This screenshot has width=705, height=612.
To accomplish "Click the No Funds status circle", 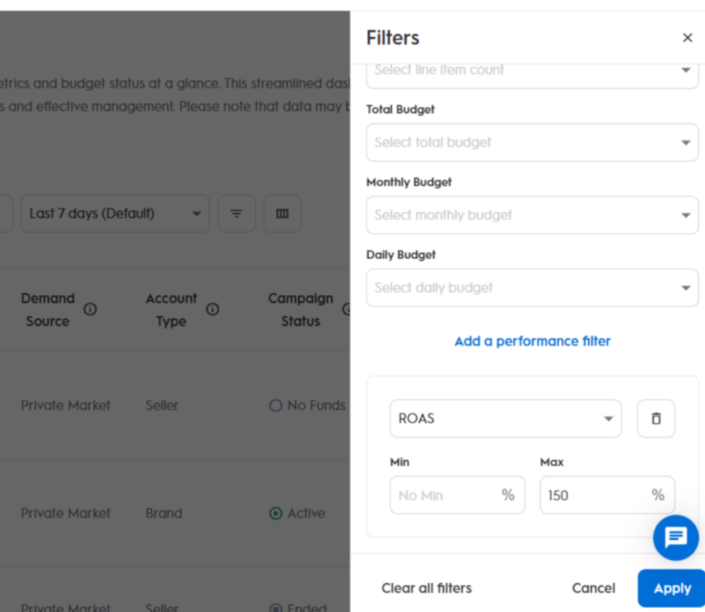I will coord(275,406).
